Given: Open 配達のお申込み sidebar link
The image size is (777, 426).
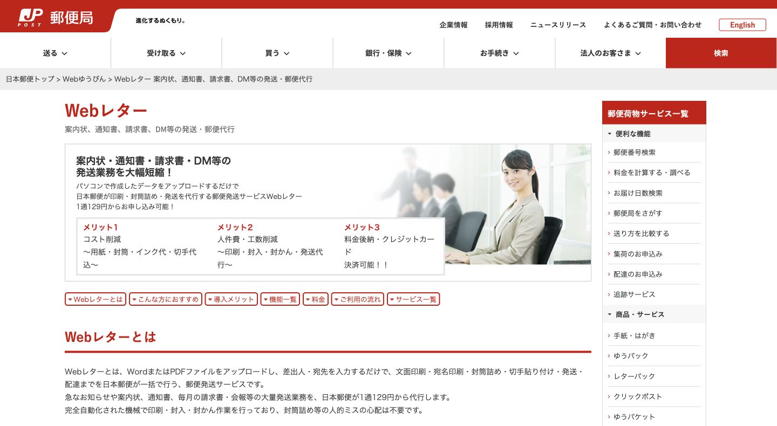Looking at the screenshot, I should point(638,274).
